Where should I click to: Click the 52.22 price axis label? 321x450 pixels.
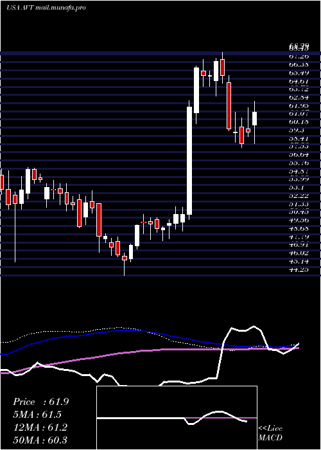pos(299,195)
